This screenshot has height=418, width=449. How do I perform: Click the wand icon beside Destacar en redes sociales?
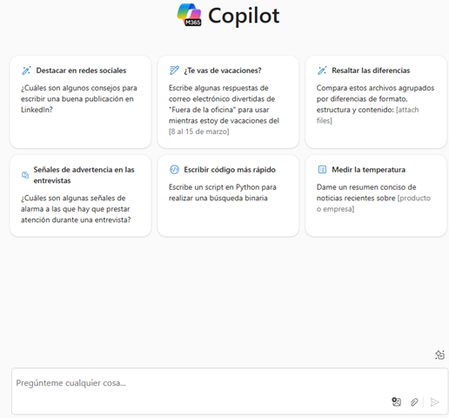point(26,71)
